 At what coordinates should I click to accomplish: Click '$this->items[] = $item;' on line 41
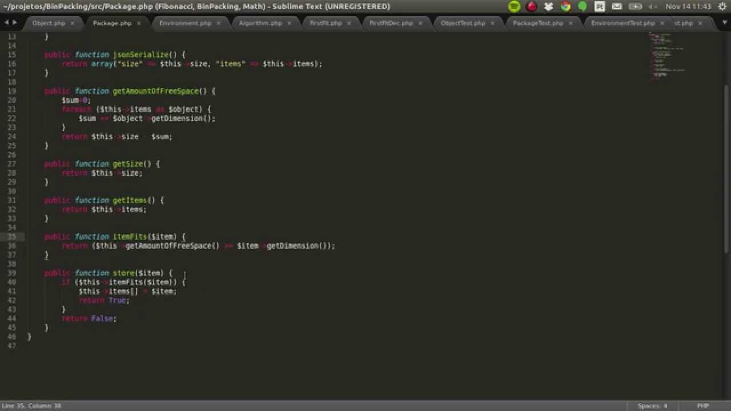click(x=128, y=291)
